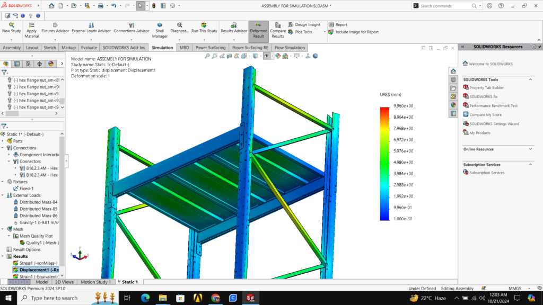Open Design Library tab in task pane
The height and width of the screenshot is (305, 543).
453,79
